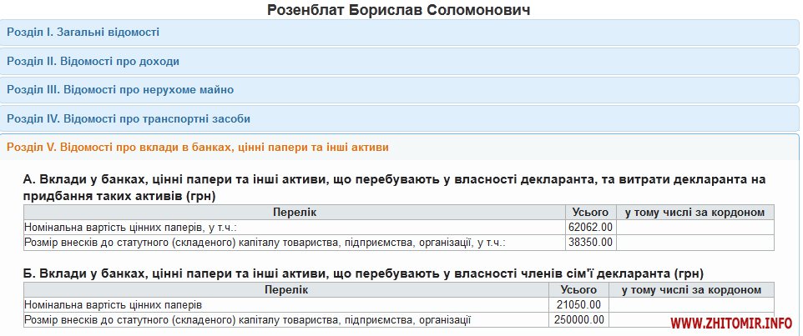803x336 pixels.
Task: Click 'у тому числі за кордоном' header in table Б
Action: (x=691, y=290)
